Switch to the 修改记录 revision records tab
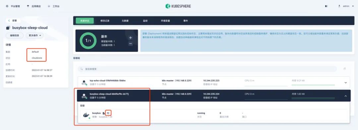 105,21
